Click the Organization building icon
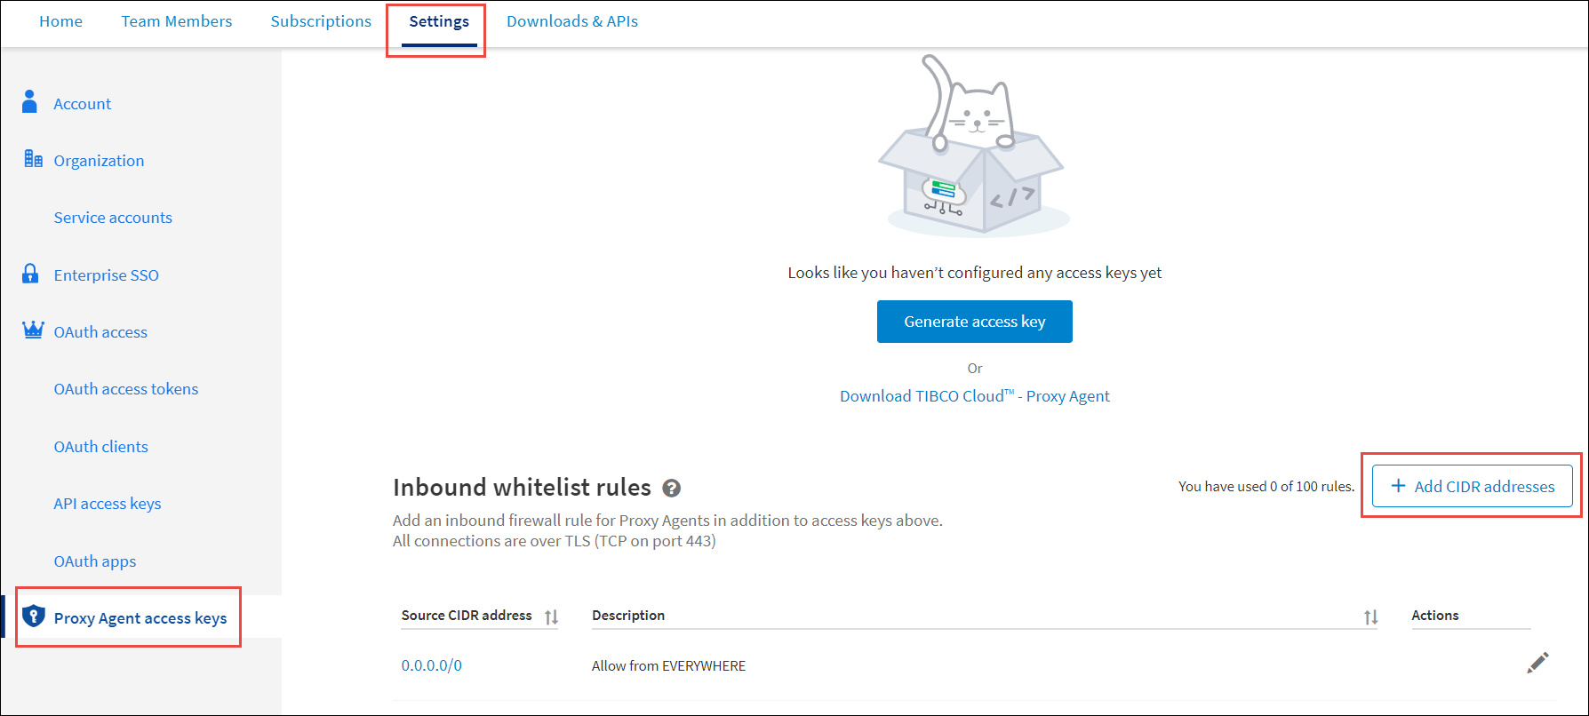 33,159
